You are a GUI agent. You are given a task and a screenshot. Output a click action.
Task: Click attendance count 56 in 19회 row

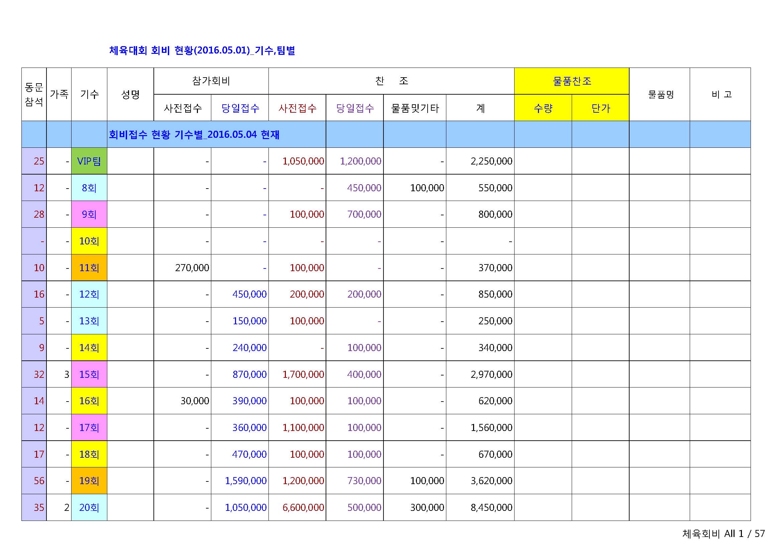tap(39, 481)
